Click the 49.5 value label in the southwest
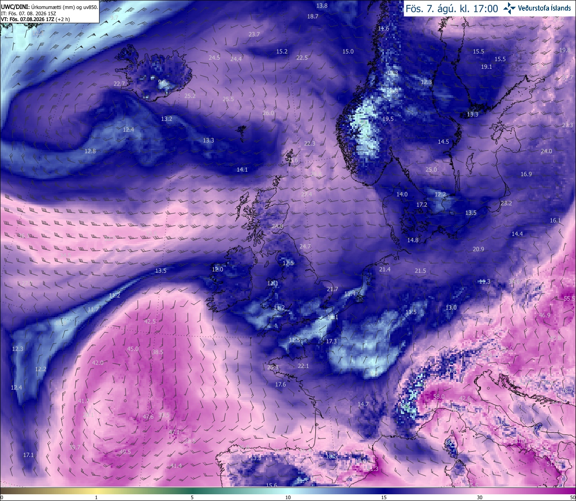The height and width of the screenshot is (501, 576). (x=125, y=452)
